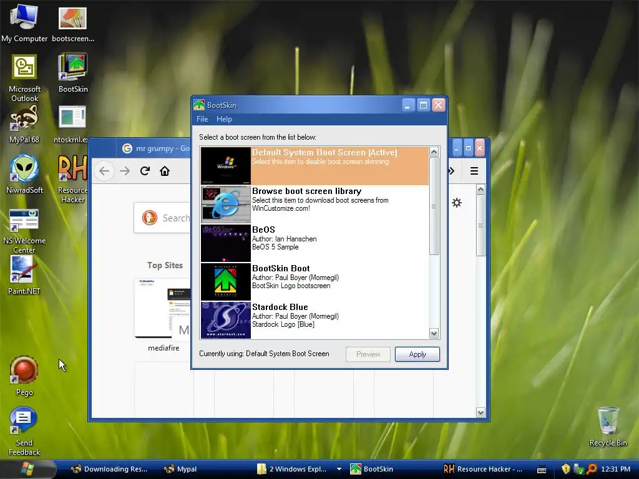Screen dimensions: 639x479
Task: Launch Resource Hacker desktop shortcut
Action: coord(72,178)
